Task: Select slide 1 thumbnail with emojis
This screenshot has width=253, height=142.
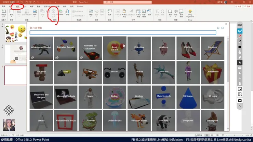Action: click(16, 33)
